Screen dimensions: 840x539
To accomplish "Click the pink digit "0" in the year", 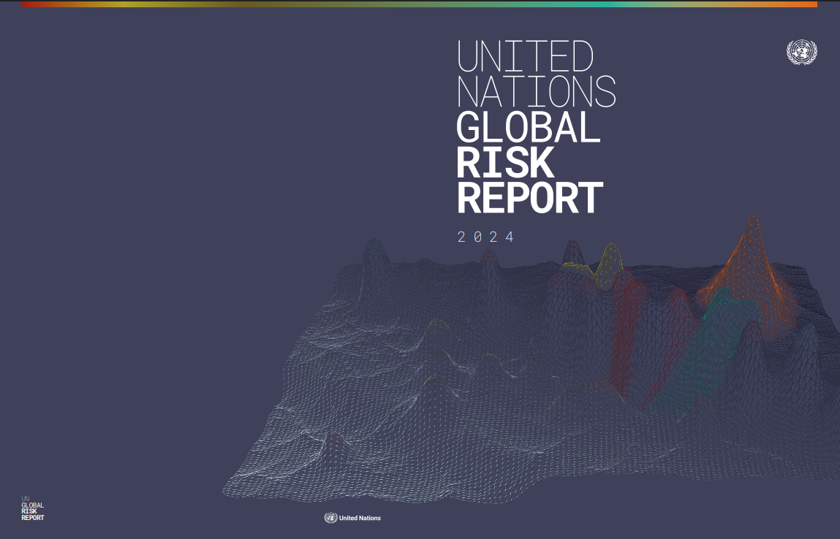I will (477, 237).
